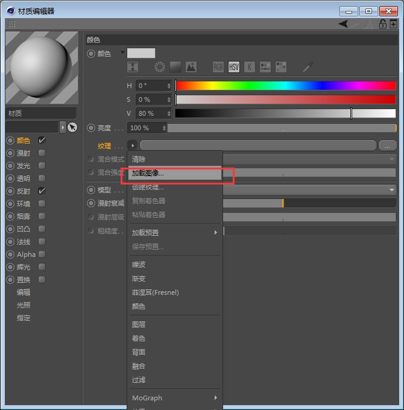Click the back arrow navigation icon
Viewport: 404px width, 410px height.
(343, 24)
